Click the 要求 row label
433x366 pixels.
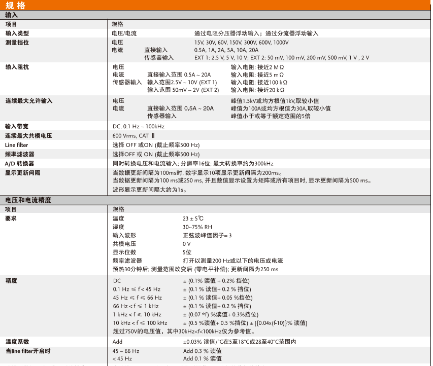[x=11, y=218]
